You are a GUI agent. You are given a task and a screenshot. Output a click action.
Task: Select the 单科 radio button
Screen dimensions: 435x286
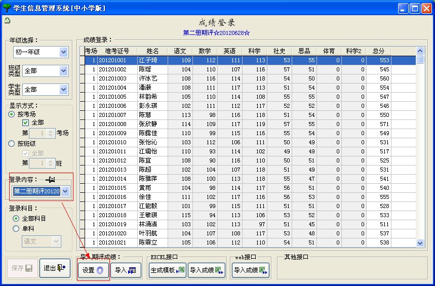(x=16, y=229)
